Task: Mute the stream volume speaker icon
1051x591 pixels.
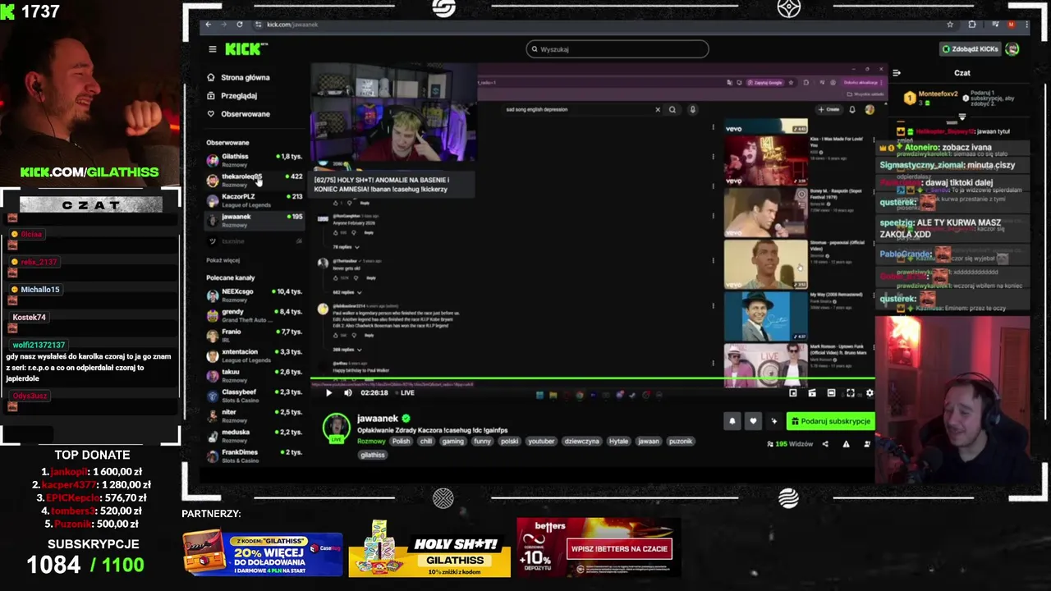Action: [x=347, y=393]
